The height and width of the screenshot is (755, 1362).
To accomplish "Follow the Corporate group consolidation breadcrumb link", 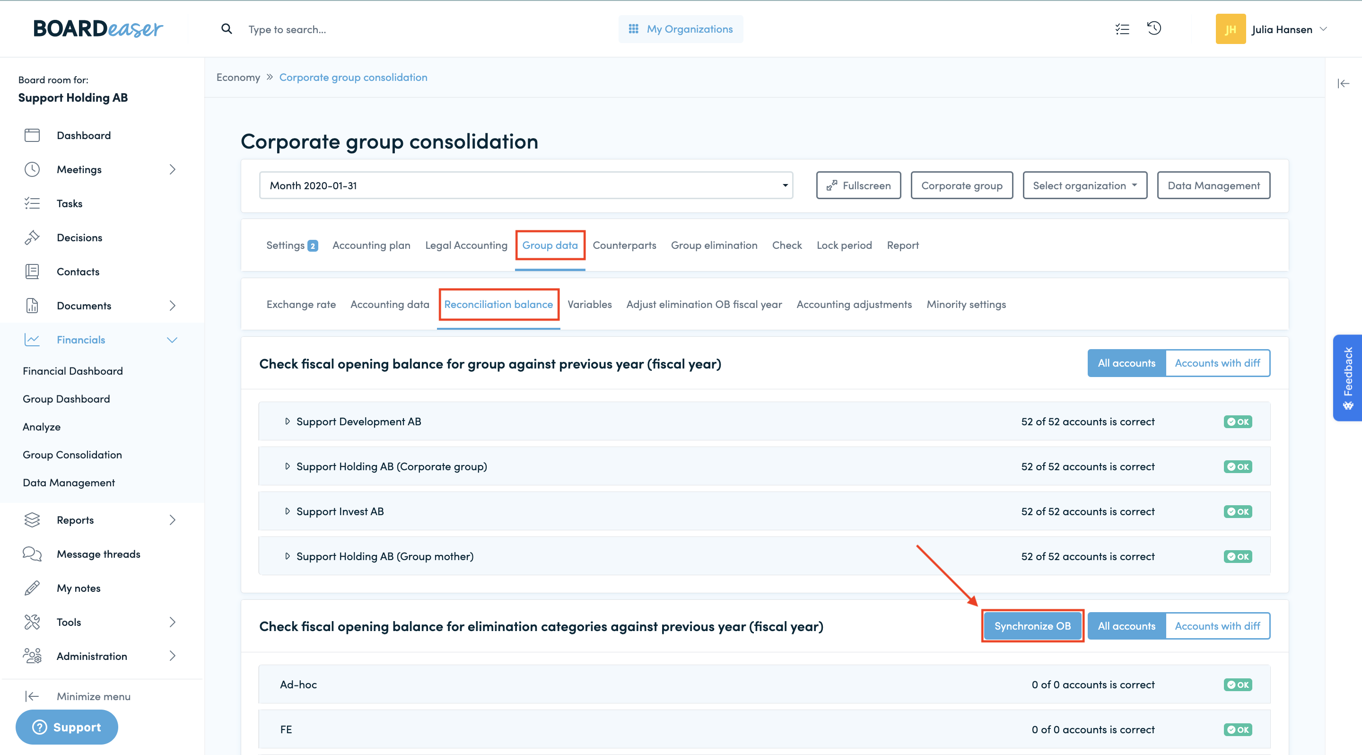I will 353,77.
